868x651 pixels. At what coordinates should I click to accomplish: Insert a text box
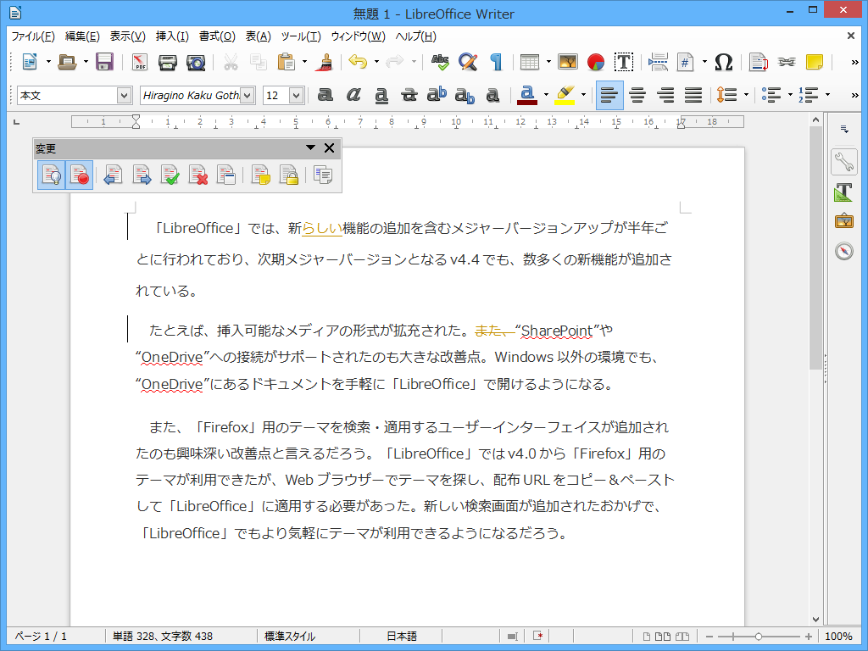click(x=624, y=61)
